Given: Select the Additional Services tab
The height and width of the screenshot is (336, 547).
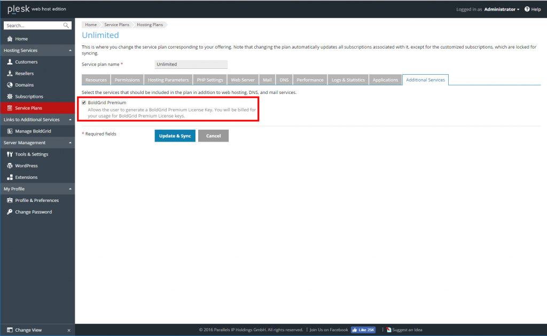Looking at the screenshot, I should click(x=425, y=80).
